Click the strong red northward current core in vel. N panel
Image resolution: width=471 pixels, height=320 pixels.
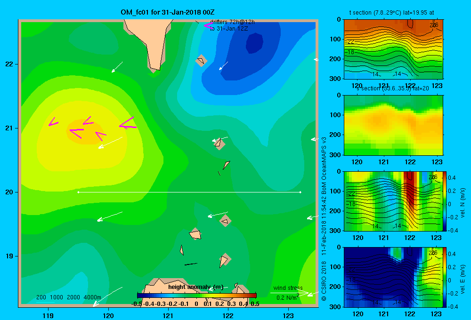coord(410,189)
